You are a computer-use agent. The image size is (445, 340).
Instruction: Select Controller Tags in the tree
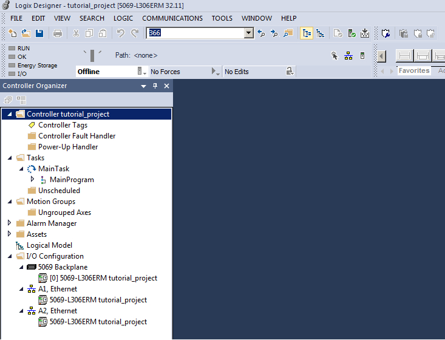pyautogui.click(x=63, y=125)
